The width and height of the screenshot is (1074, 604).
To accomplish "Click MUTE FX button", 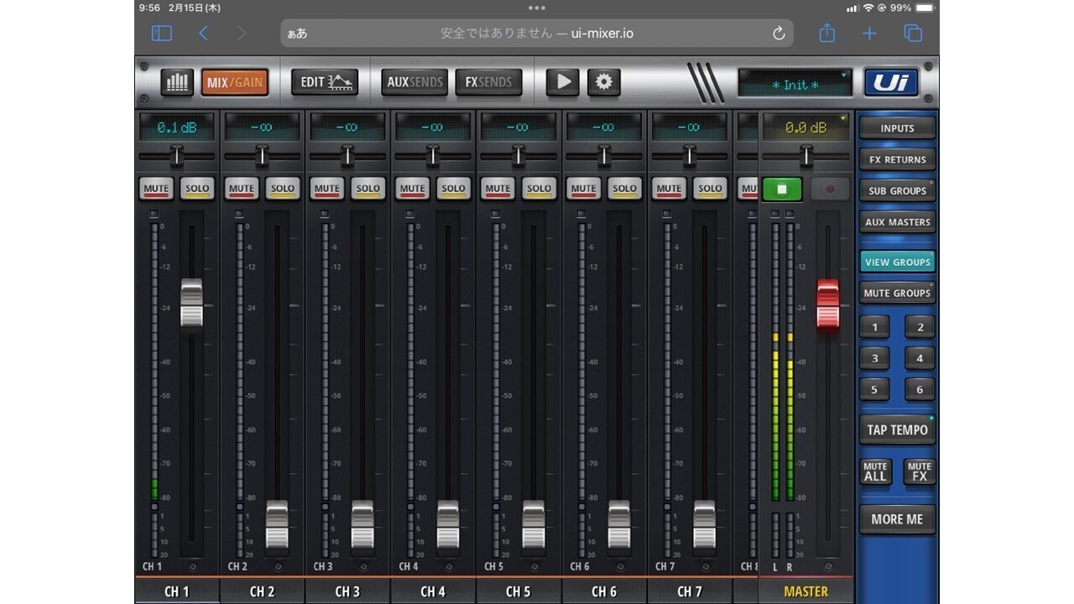I will [920, 471].
